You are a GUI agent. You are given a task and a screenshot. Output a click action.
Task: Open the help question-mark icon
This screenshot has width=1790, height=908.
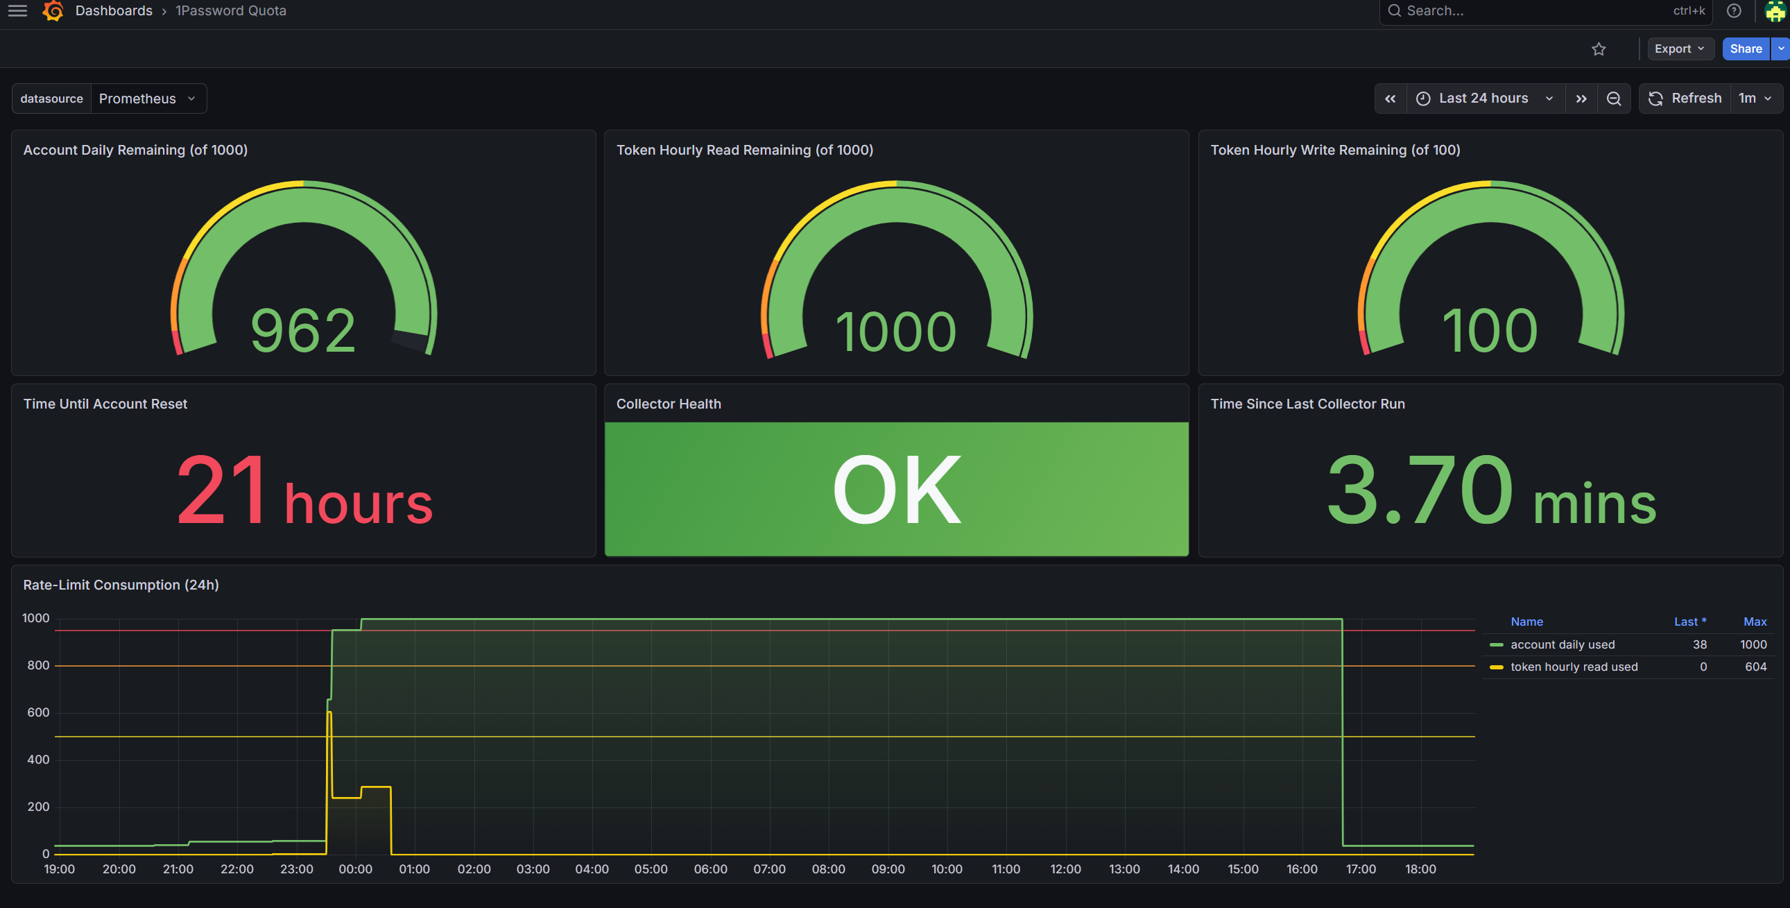[x=1734, y=10]
